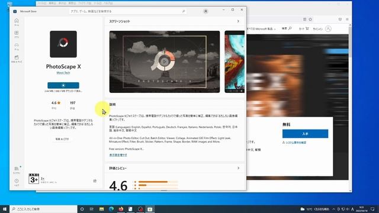379x213 pixels.
Task: Open Task View on the taskbar
Action: point(92,209)
